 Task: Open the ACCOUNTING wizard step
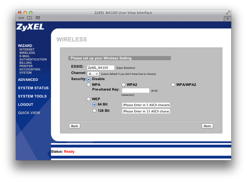[x=30, y=69]
